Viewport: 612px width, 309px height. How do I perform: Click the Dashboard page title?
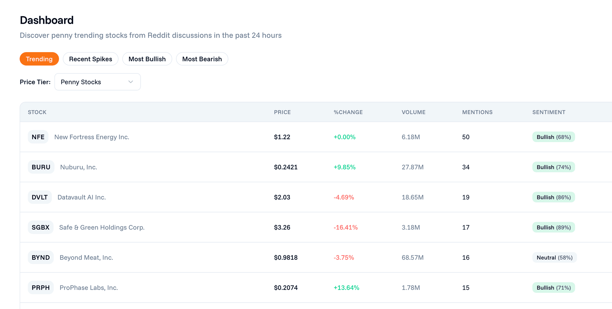(47, 20)
